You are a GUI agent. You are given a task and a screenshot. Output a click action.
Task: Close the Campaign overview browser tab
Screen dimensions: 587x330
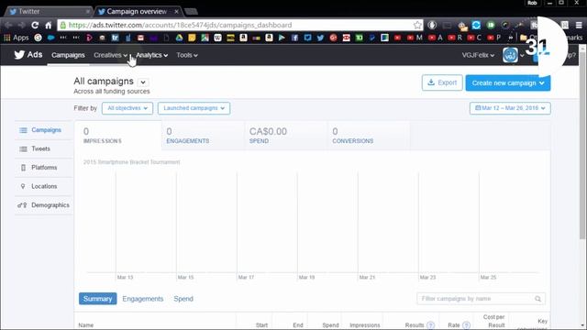coord(176,12)
